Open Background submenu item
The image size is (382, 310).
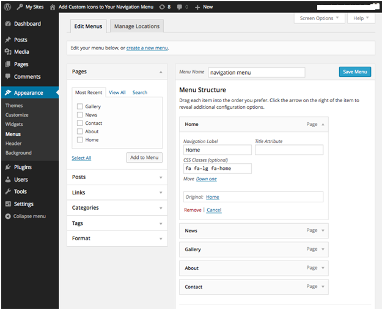18,153
